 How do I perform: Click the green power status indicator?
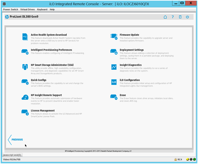195,159
